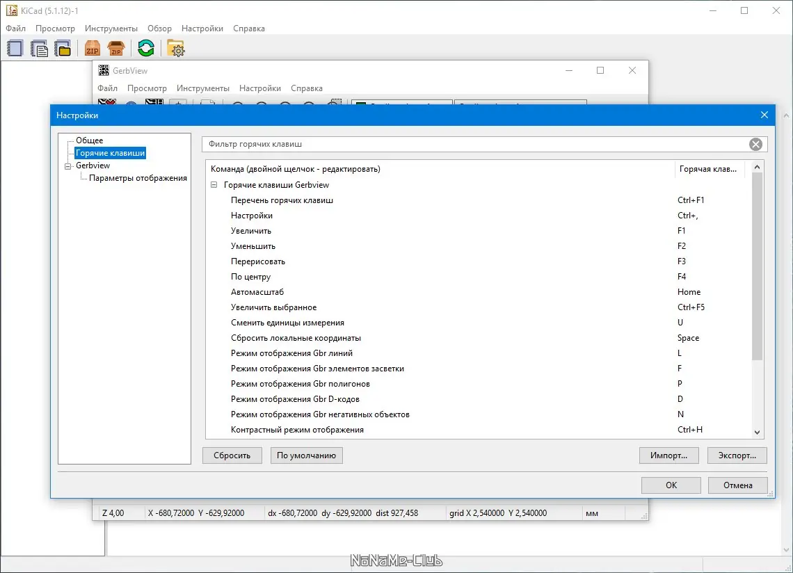The image size is (793, 573).
Task: Select Режим отображения Gbr линий row
Action: click(479, 353)
